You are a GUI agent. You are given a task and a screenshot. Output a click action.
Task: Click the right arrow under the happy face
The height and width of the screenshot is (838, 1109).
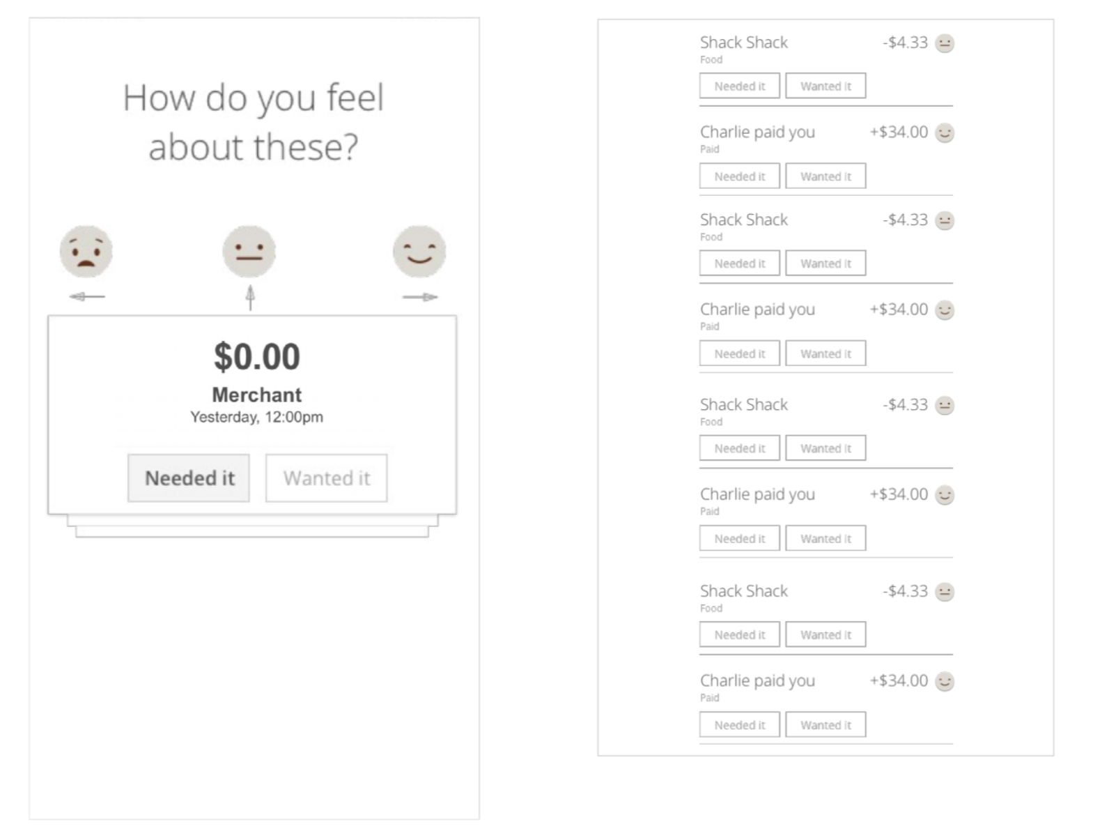click(x=420, y=297)
